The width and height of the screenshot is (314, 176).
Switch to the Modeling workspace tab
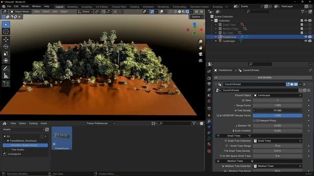coord(72,7)
